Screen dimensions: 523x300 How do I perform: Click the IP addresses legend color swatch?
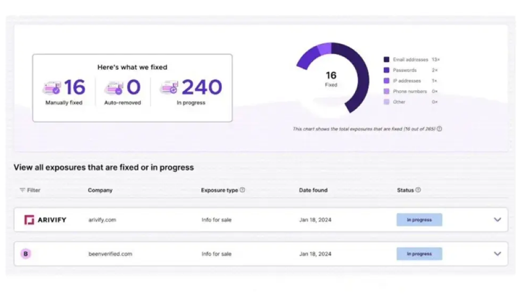tap(386, 81)
